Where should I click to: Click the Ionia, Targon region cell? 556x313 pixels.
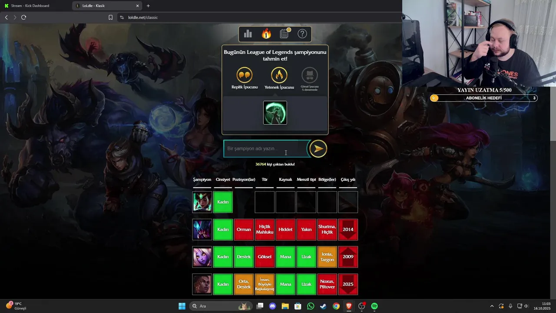click(x=327, y=257)
